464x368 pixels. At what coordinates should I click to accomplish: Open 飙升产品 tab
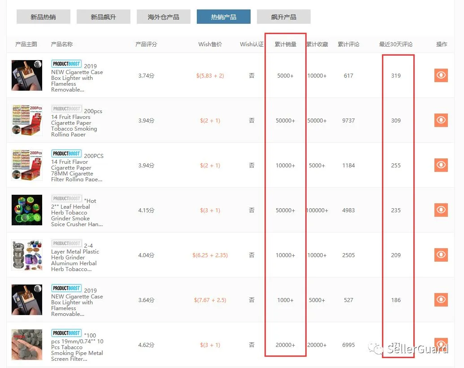point(284,17)
